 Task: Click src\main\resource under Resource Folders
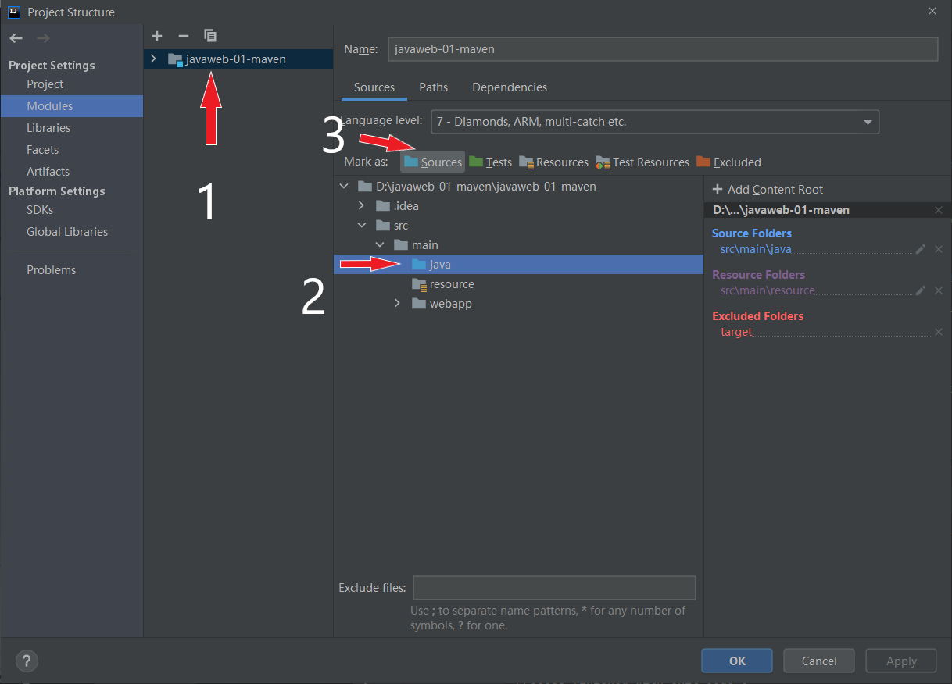[768, 290]
